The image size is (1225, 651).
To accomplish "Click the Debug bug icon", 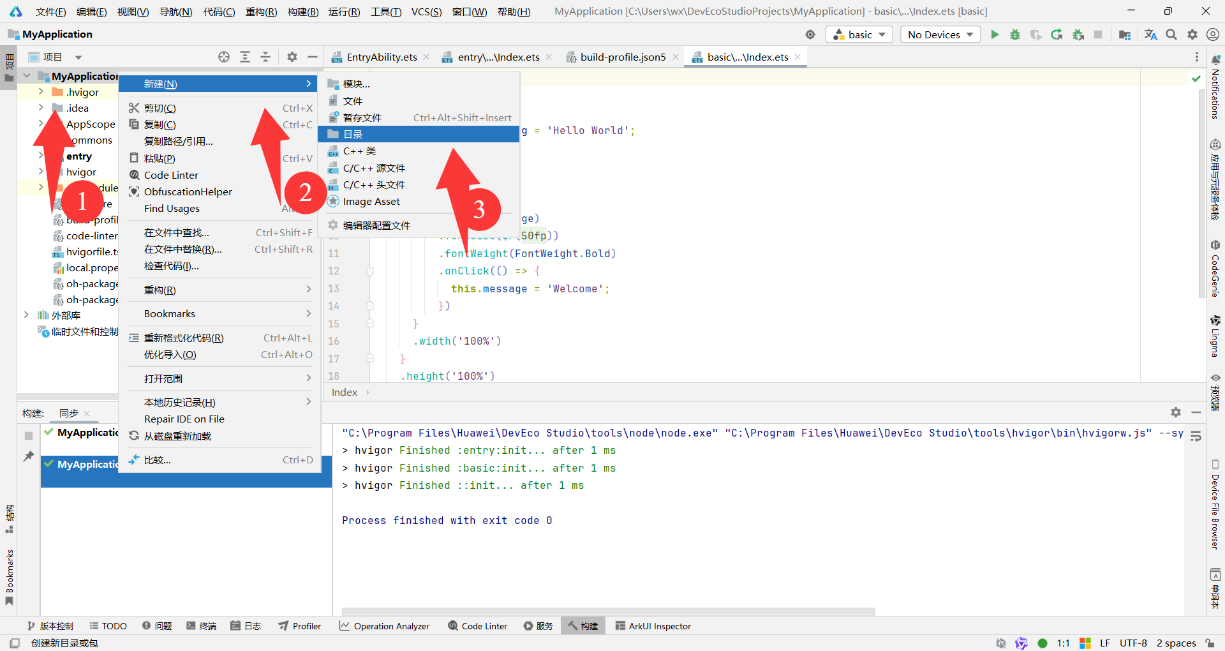I will [x=1014, y=34].
